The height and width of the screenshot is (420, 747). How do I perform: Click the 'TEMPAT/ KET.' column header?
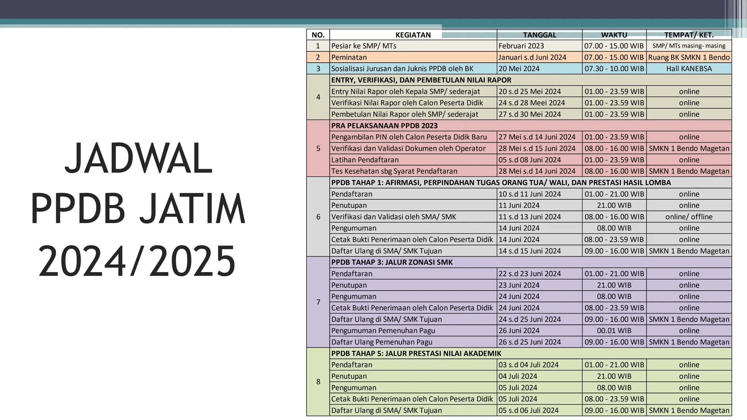pyautogui.click(x=689, y=35)
